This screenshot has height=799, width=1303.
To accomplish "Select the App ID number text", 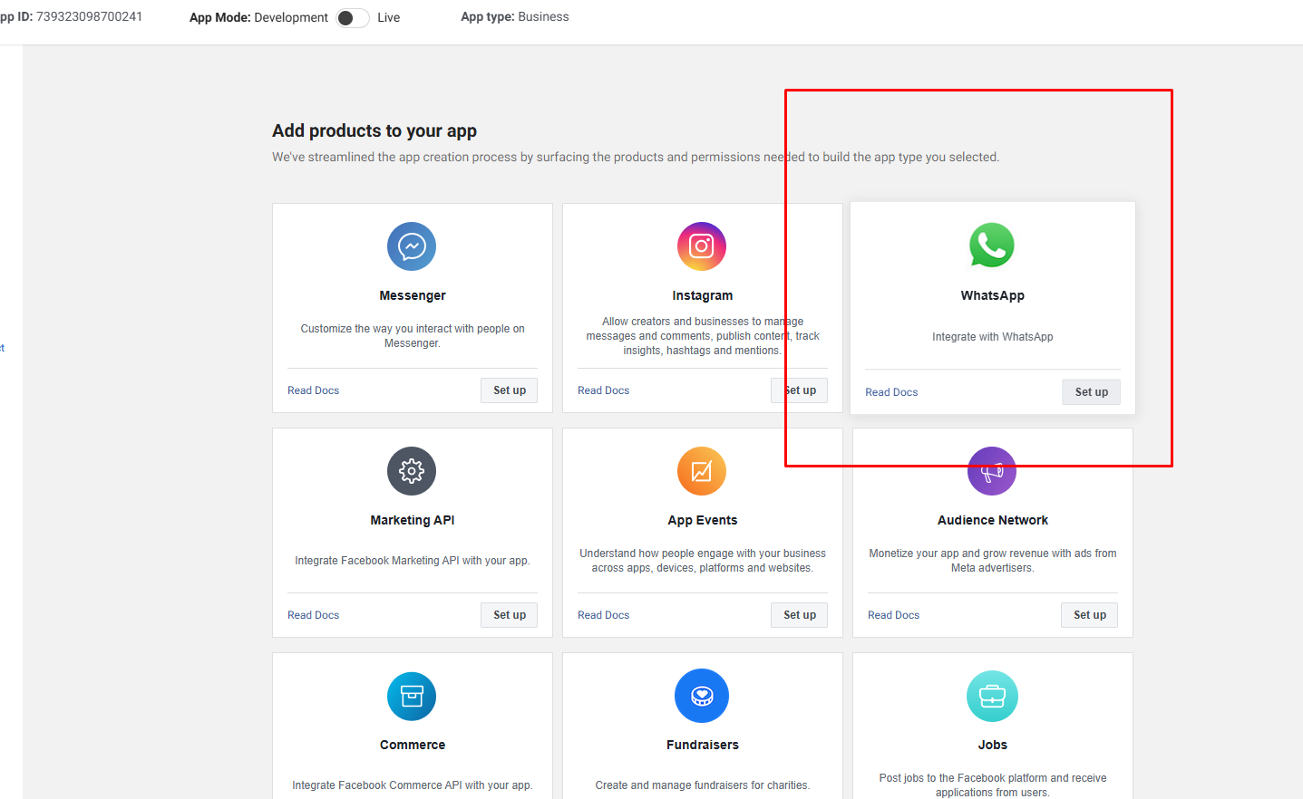I will click(x=89, y=17).
